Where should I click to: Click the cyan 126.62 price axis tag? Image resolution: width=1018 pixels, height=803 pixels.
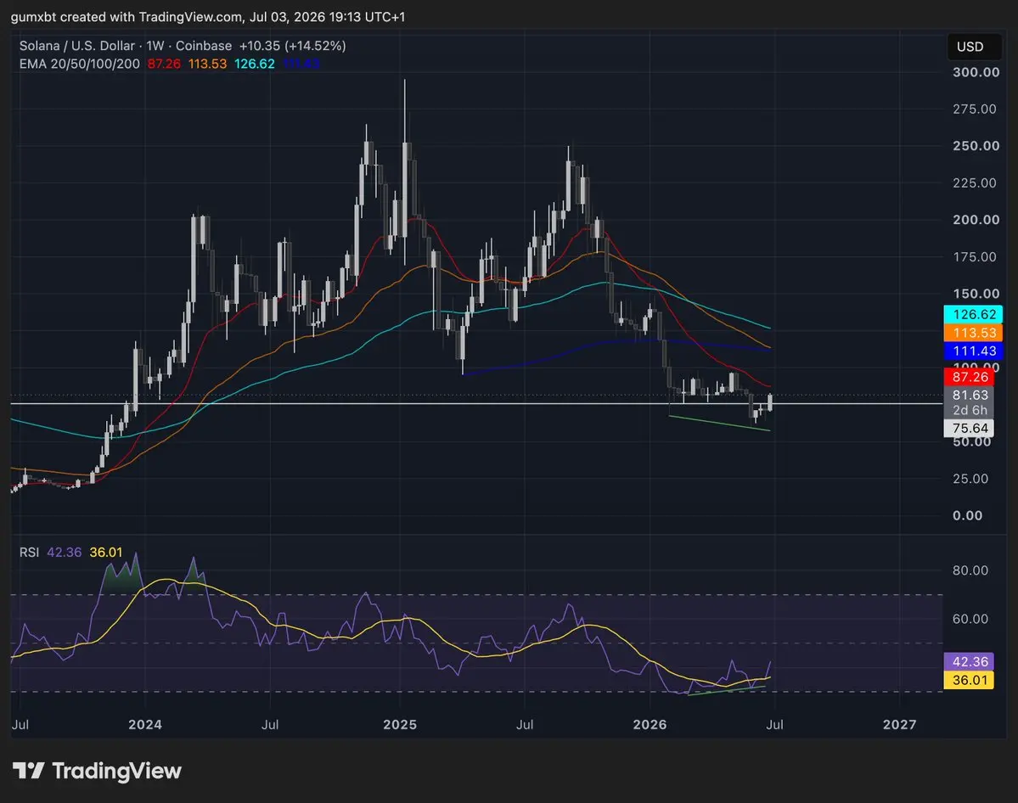973,314
